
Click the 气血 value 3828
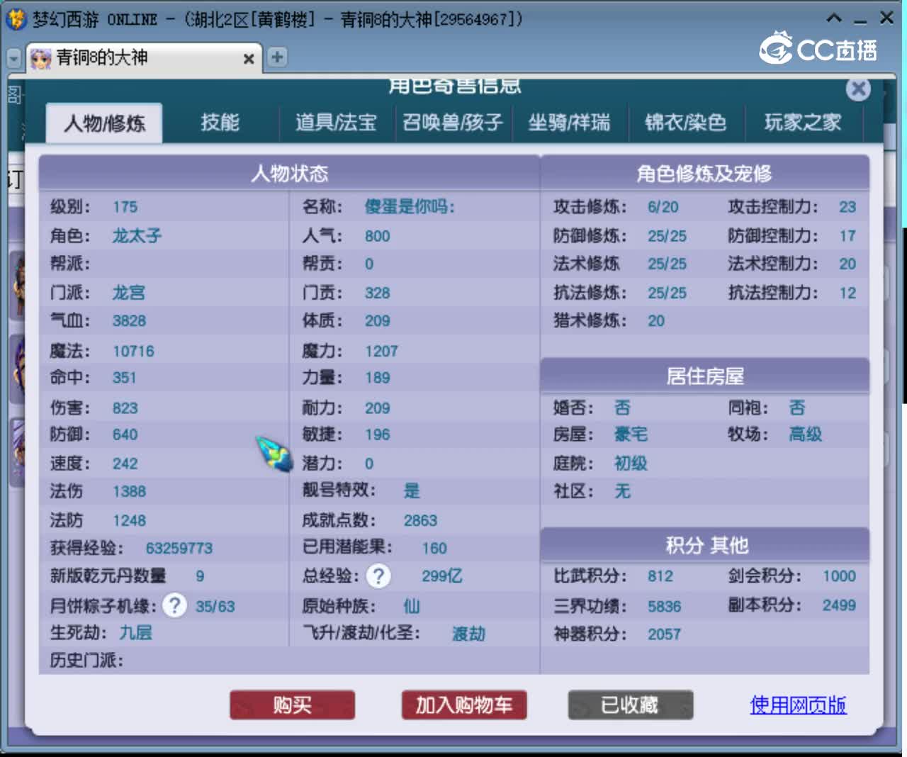[x=129, y=321]
